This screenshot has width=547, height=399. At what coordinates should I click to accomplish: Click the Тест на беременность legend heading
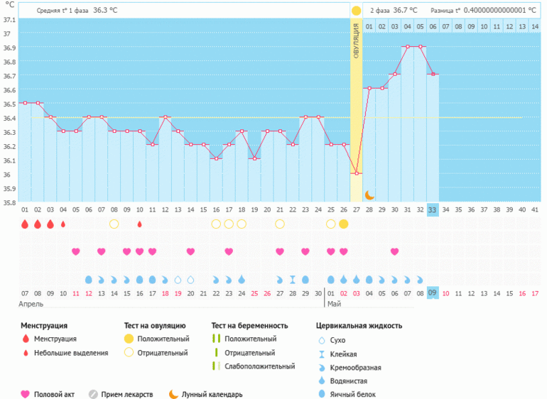(249, 326)
